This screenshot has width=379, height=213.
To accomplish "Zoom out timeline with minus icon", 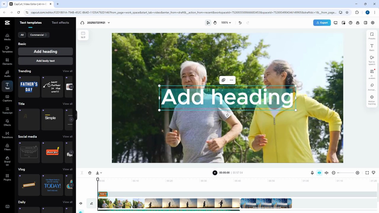I will tap(334, 173).
